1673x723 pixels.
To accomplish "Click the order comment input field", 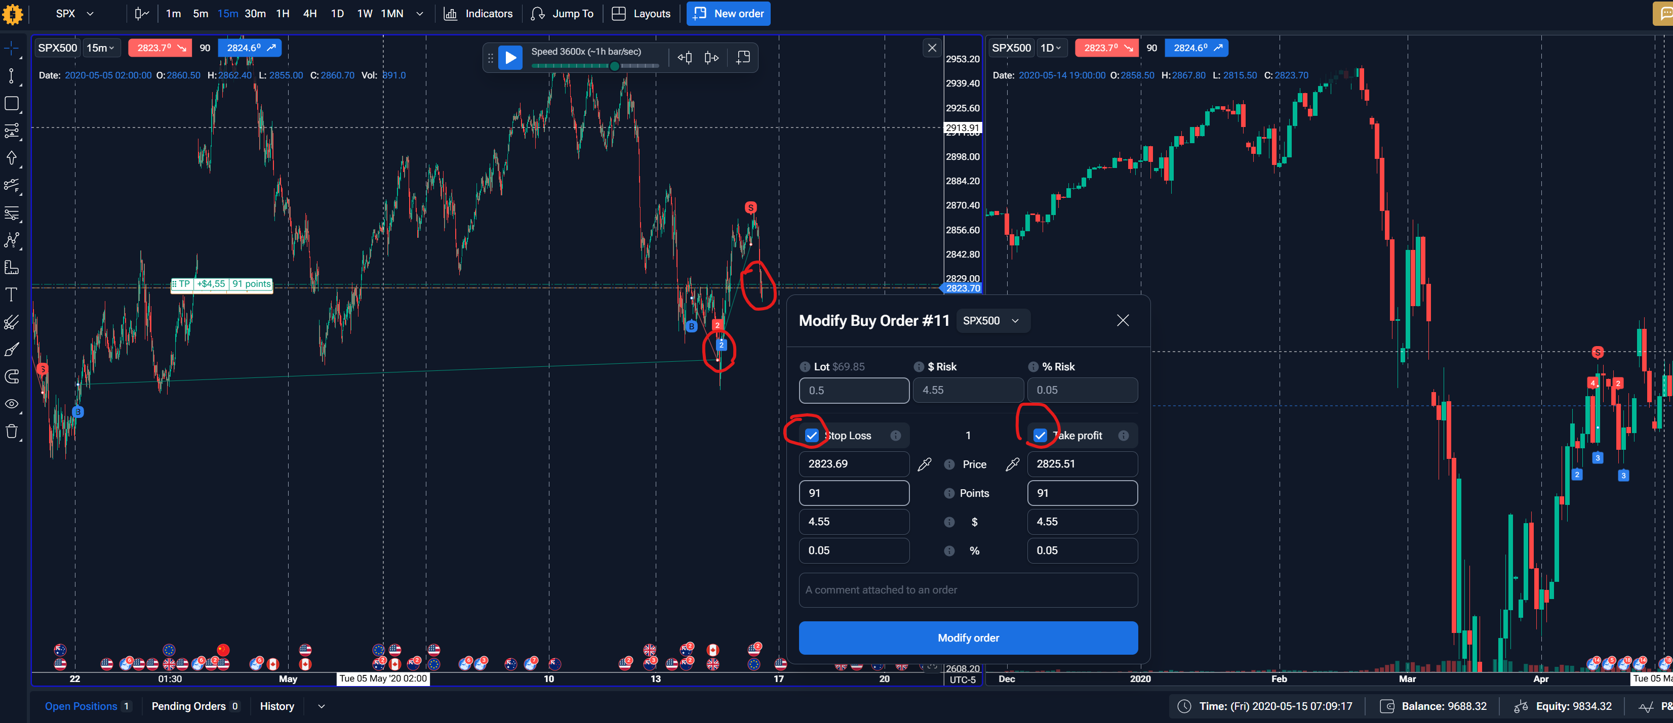I will click(968, 590).
